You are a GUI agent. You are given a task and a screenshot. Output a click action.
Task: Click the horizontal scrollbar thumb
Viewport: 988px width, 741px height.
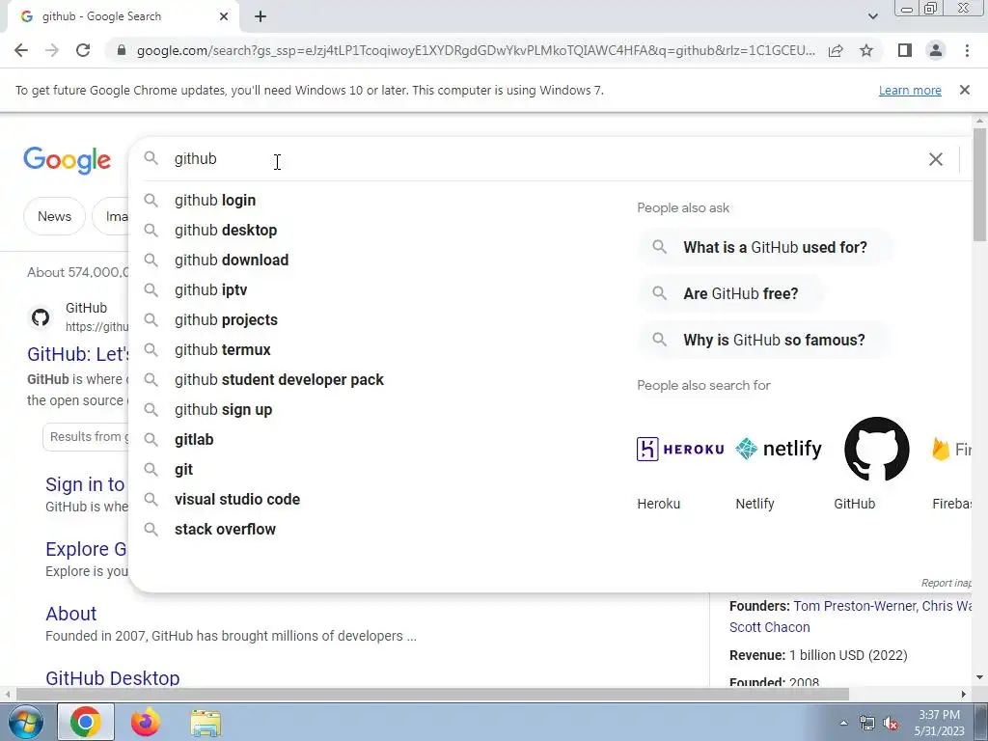(x=432, y=695)
